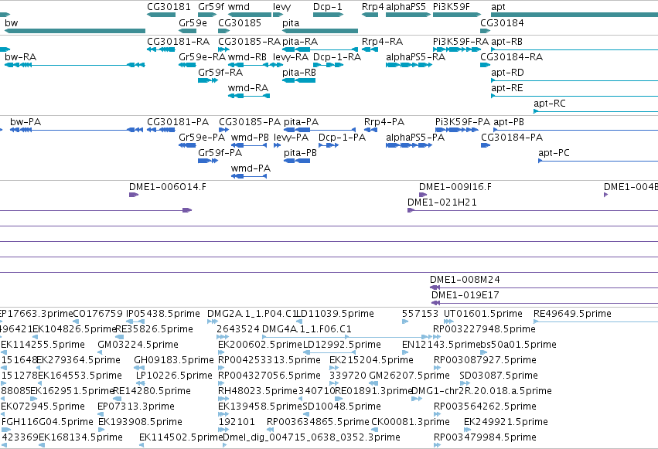The image size is (658, 449).
Task: Click the DME1-019E17 clone label
Action: tap(465, 294)
